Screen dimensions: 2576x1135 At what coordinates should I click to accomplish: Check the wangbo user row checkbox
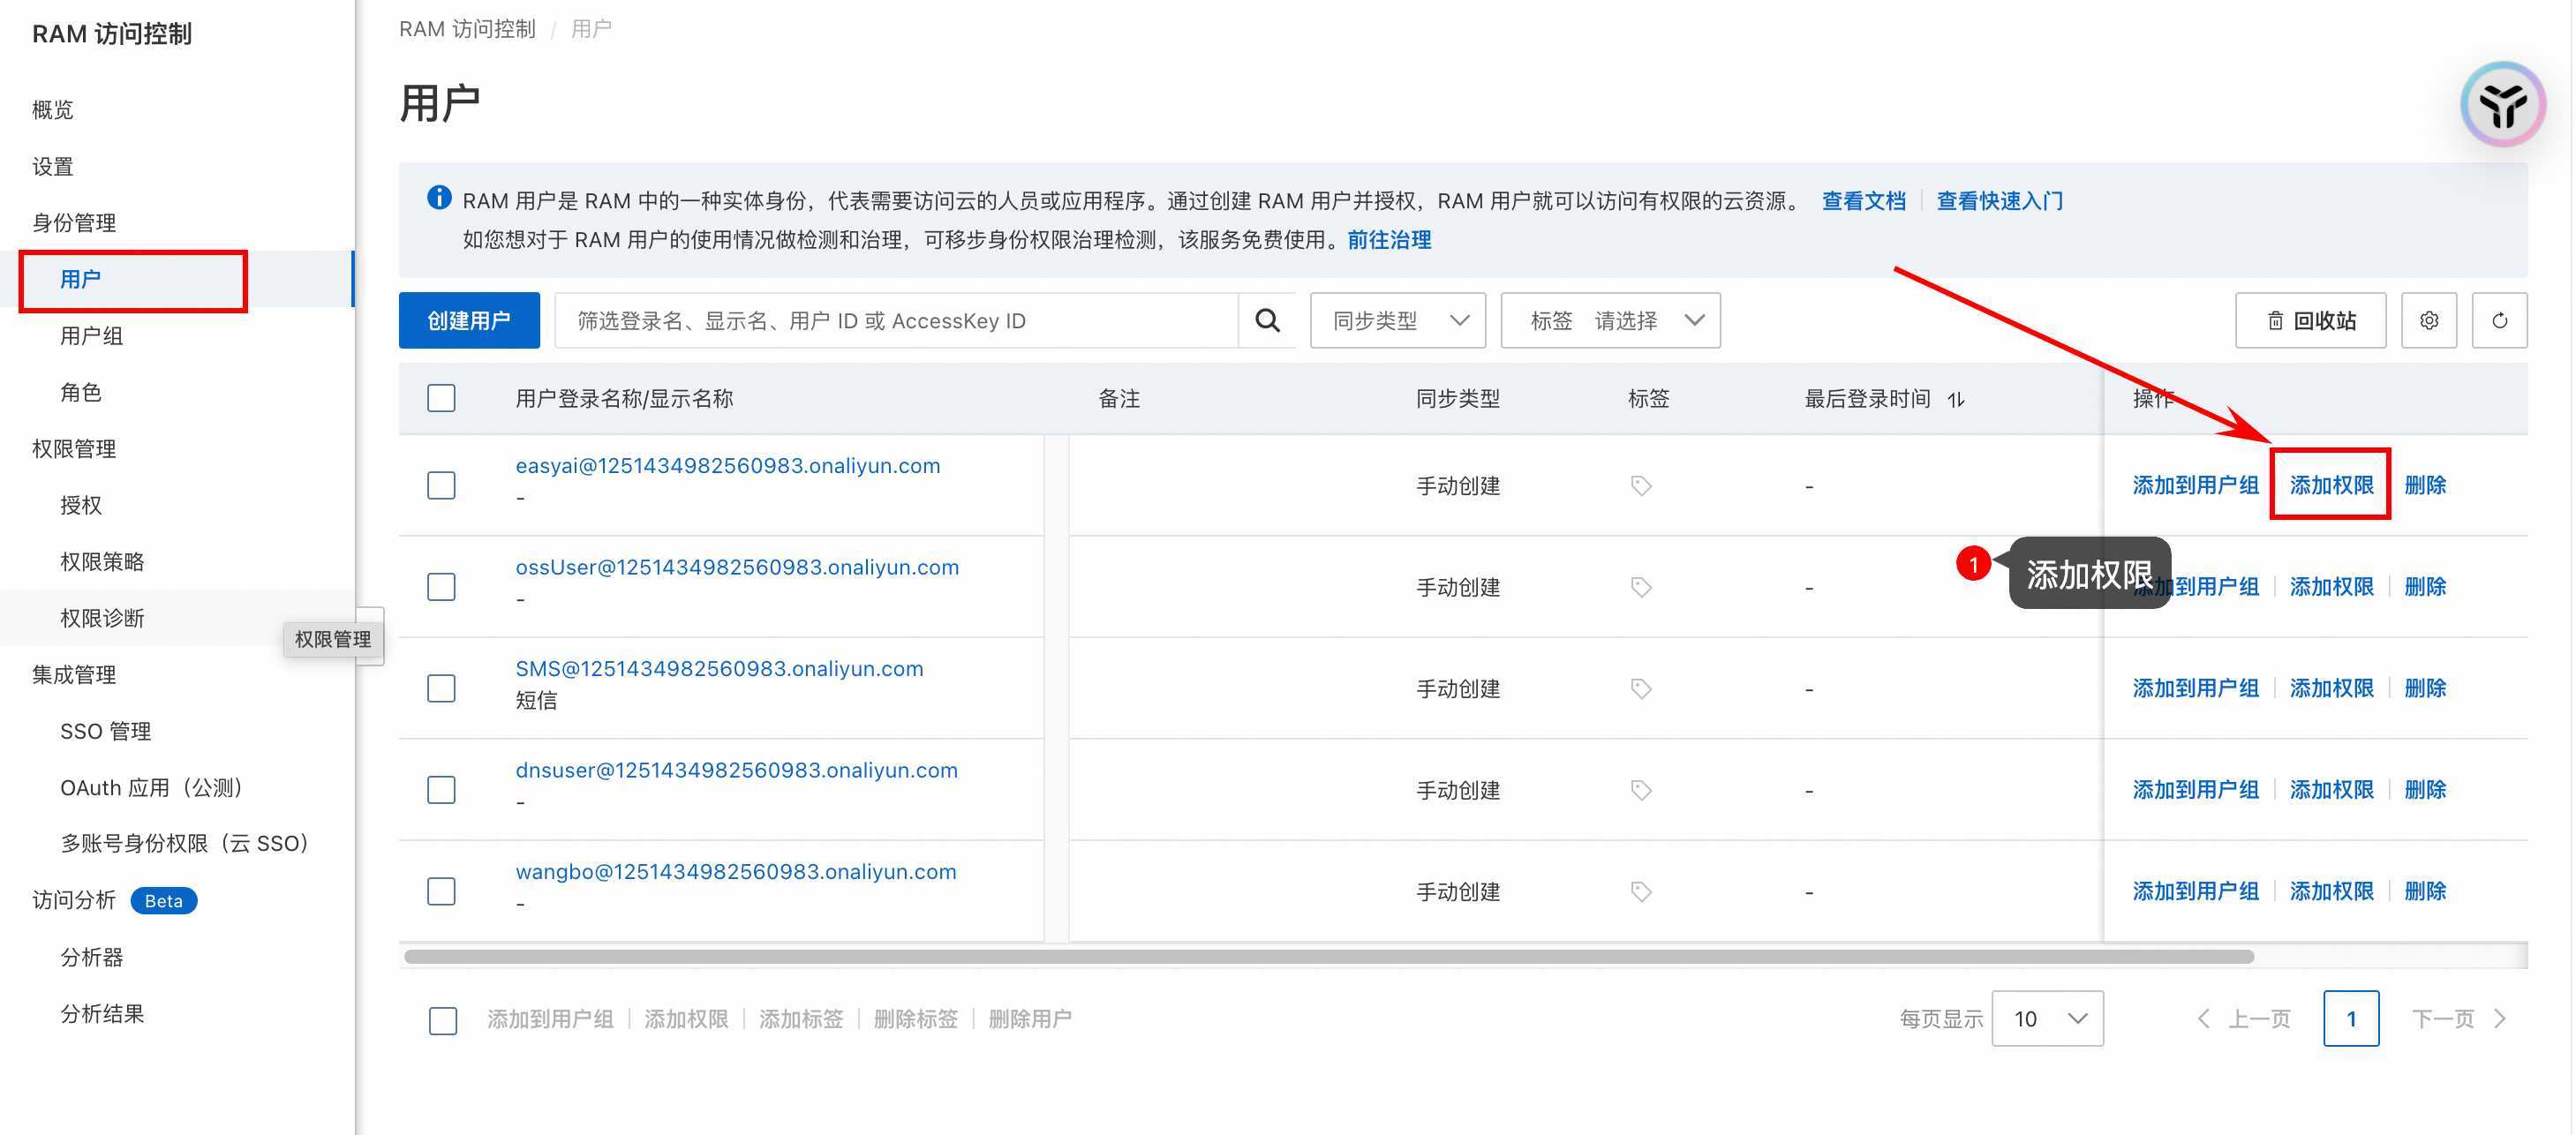441,892
